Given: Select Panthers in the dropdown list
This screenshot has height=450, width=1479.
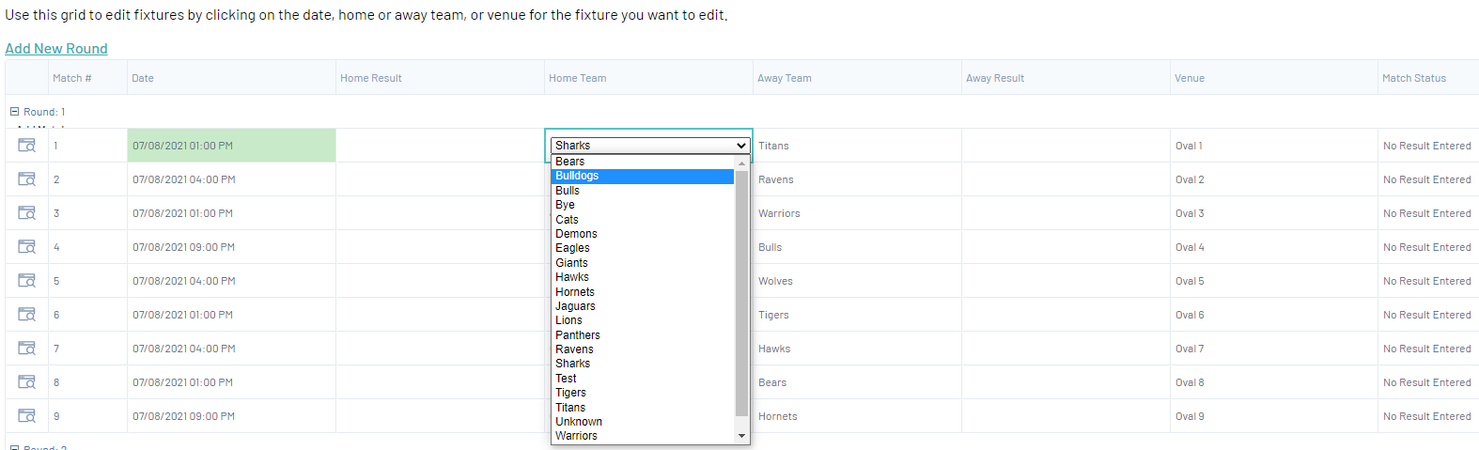Looking at the screenshot, I should tap(577, 335).
